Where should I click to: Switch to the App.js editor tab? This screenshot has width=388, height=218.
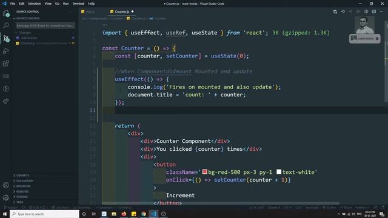pos(90,12)
